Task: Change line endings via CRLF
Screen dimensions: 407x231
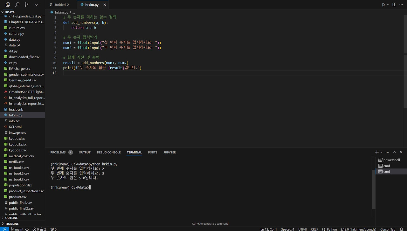Action: pyautogui.click(x=314, y=229)
